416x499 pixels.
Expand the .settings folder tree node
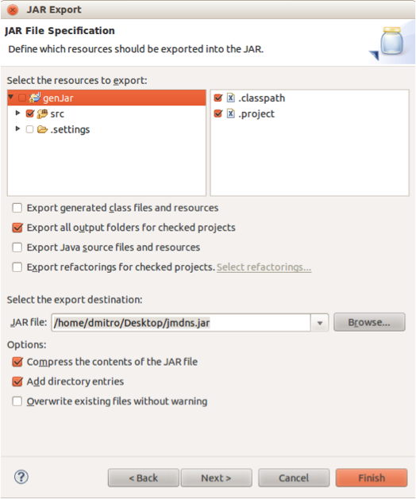17,129
